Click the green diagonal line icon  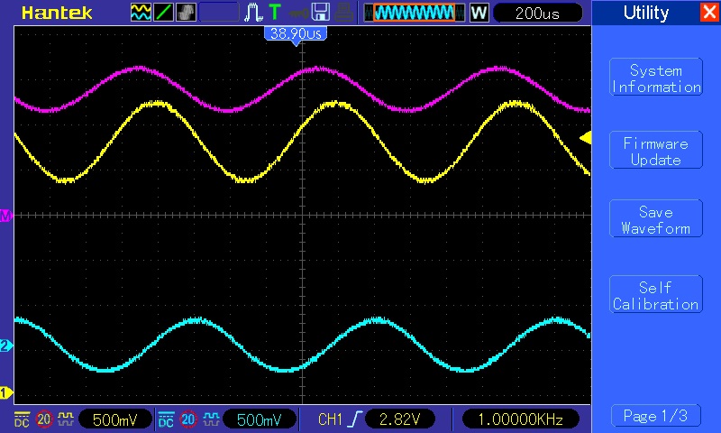click(x=163, y=13)
